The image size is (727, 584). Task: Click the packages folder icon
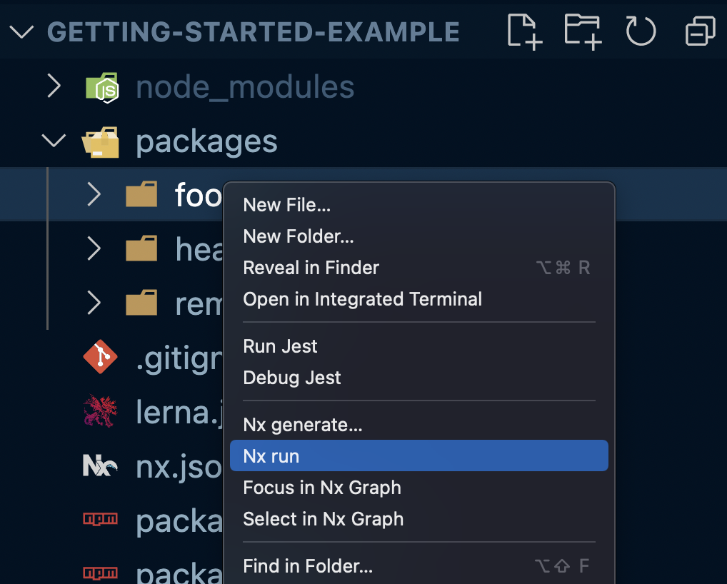coord(101,141)
